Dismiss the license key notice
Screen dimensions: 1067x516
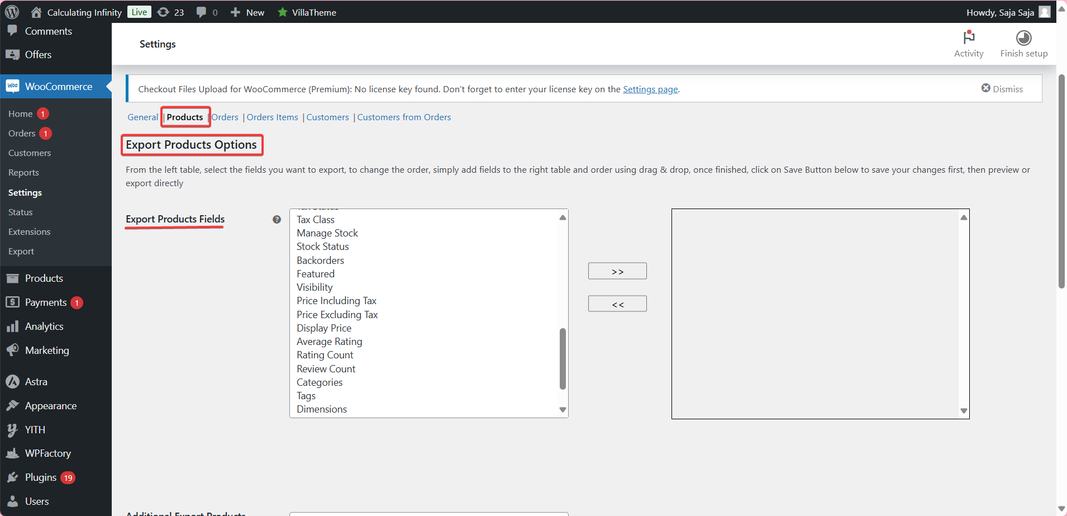tap(1003, 88)
